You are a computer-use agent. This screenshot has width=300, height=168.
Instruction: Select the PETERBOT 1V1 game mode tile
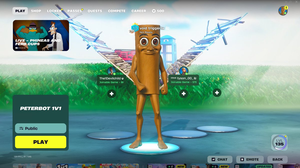click(41, 109)
